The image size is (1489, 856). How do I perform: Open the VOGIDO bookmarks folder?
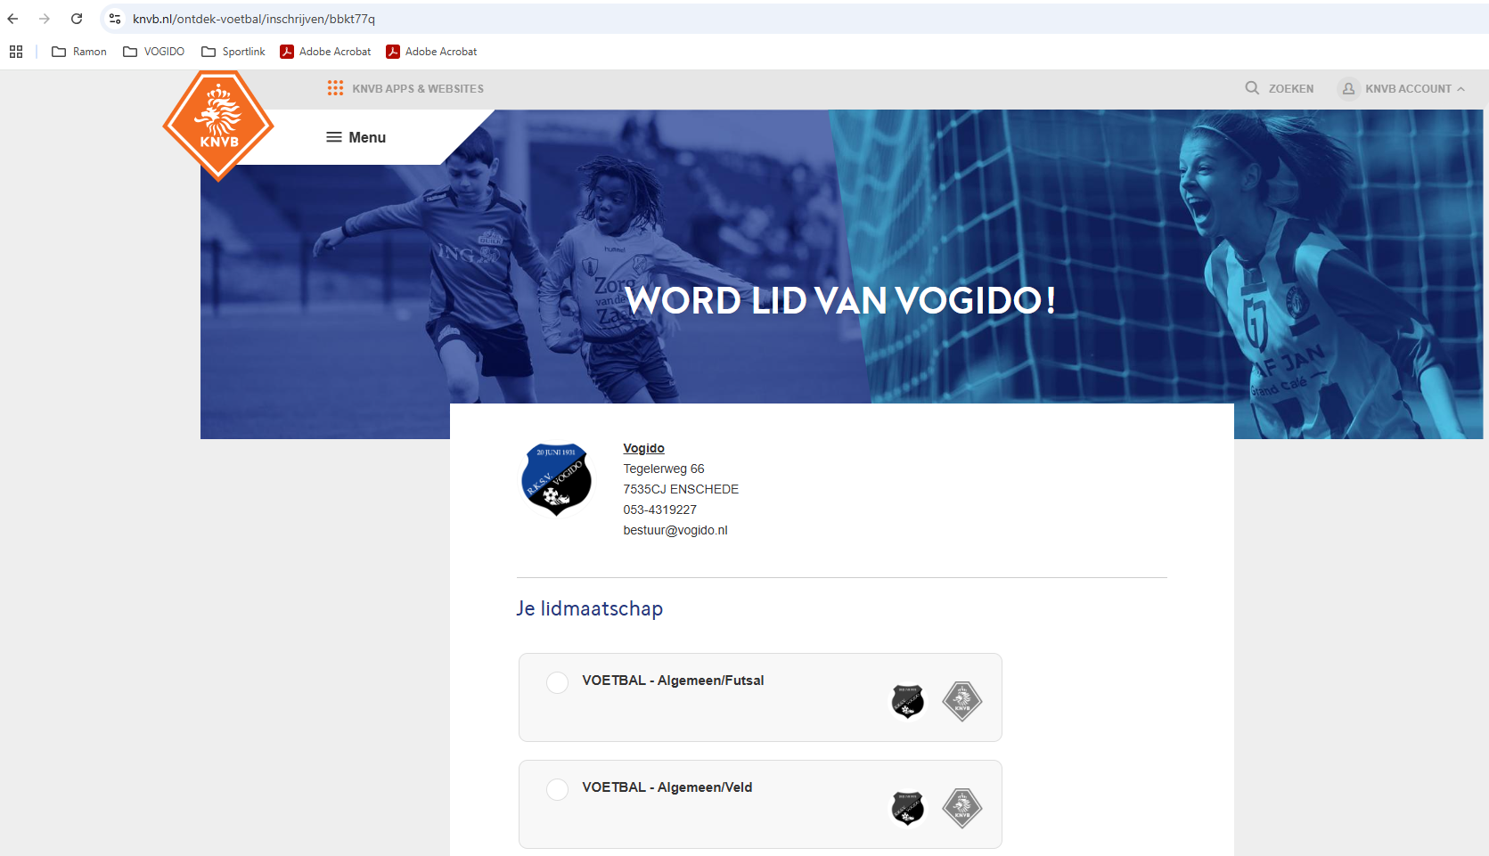tap(153, 52)
